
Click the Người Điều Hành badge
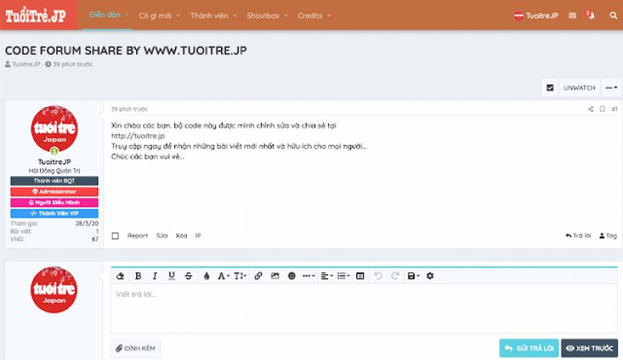pyautogui.click(x=55, y=202)
